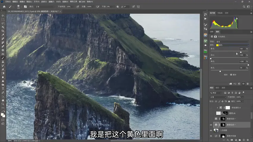Select the 图层 14 layer name
This screenshot has width=253, height=142.
[232, 113]
